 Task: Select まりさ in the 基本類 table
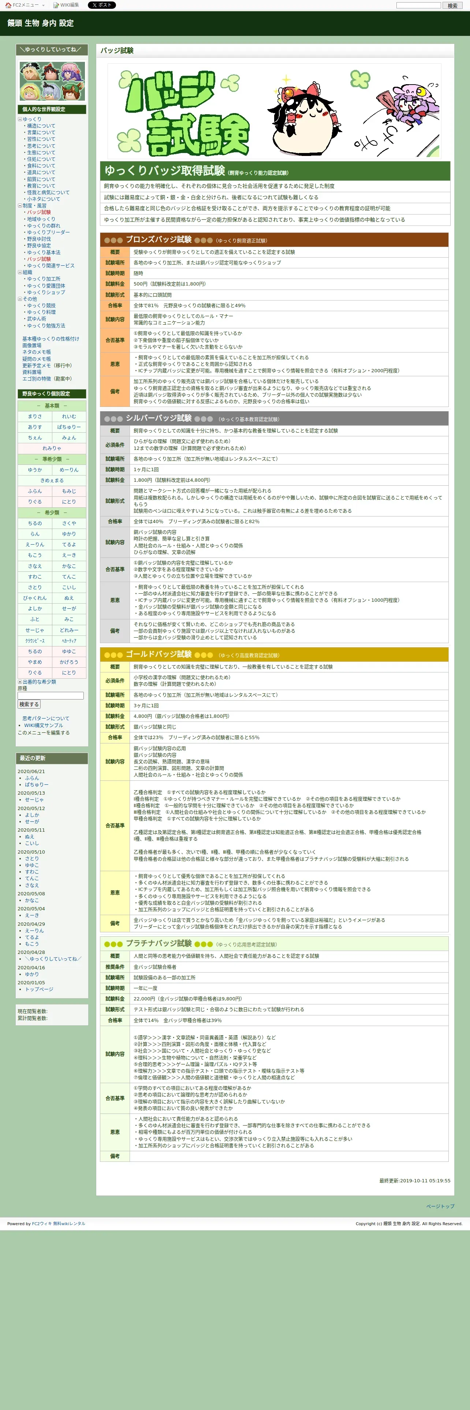click(x=34, y=417)
